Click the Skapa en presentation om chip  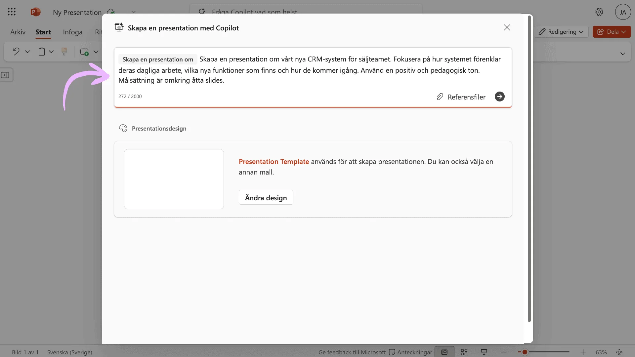(x=158, y=59)
